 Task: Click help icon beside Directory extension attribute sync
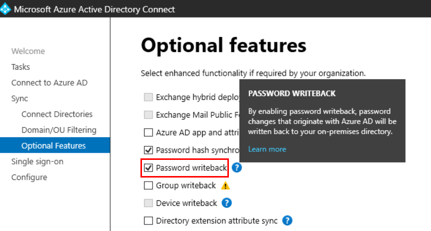click(288, 220)
